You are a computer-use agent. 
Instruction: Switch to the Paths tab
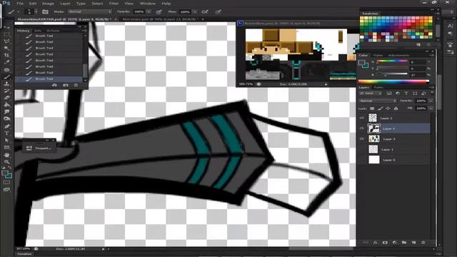coord(378,87)
